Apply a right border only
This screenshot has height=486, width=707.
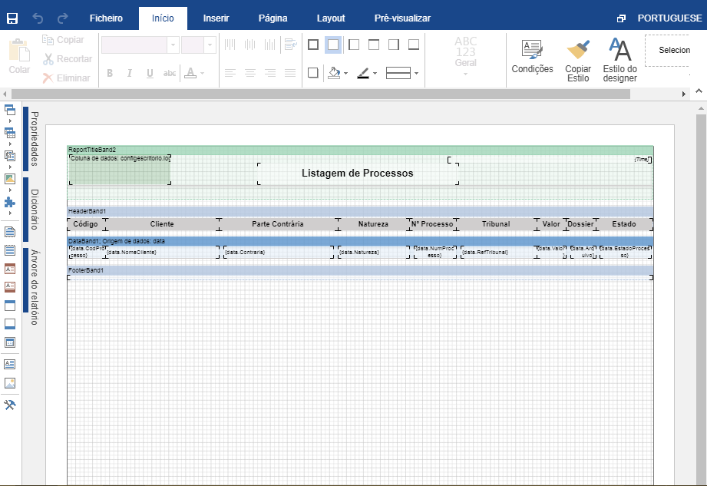[x=394, y=45]
